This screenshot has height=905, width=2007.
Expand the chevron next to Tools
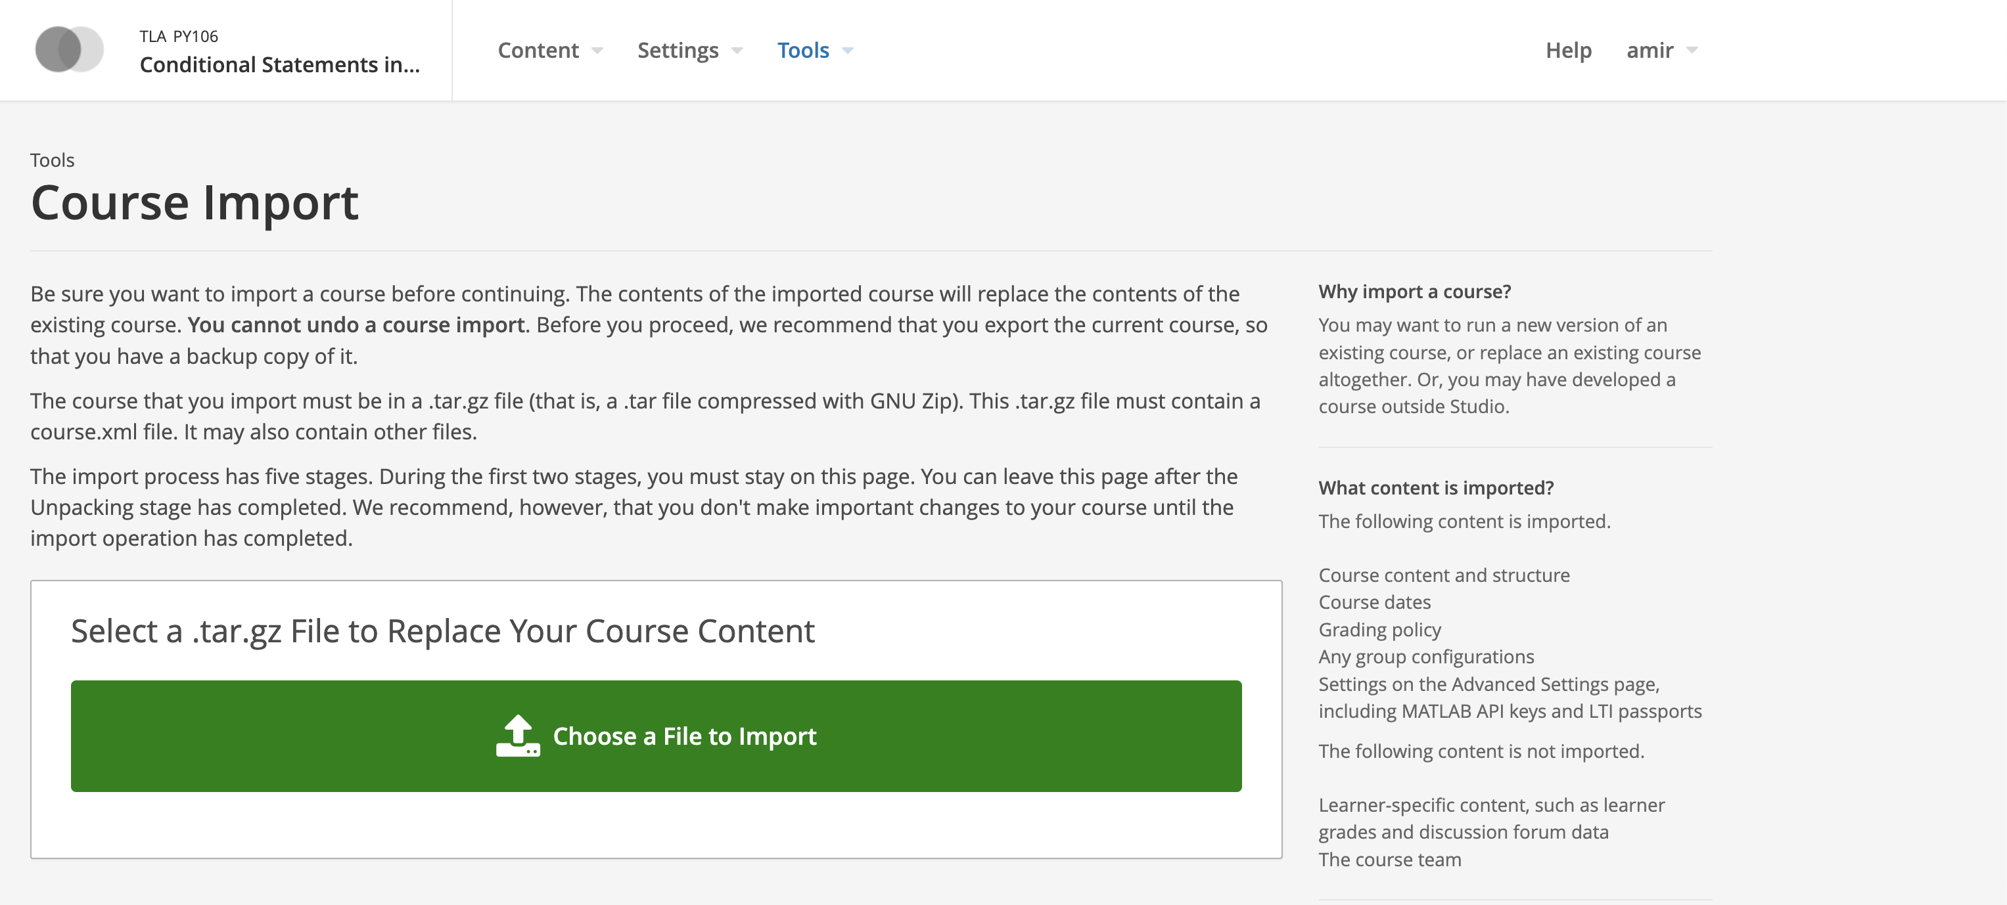(848, 51)
